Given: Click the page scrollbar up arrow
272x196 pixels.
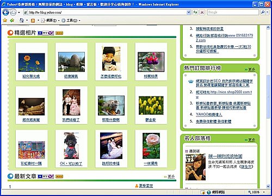Looking at the screenshot, I should pos(268,28).
